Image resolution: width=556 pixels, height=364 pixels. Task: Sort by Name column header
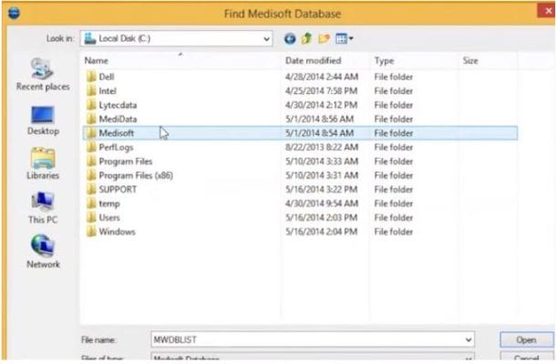(x=96, y=60)
